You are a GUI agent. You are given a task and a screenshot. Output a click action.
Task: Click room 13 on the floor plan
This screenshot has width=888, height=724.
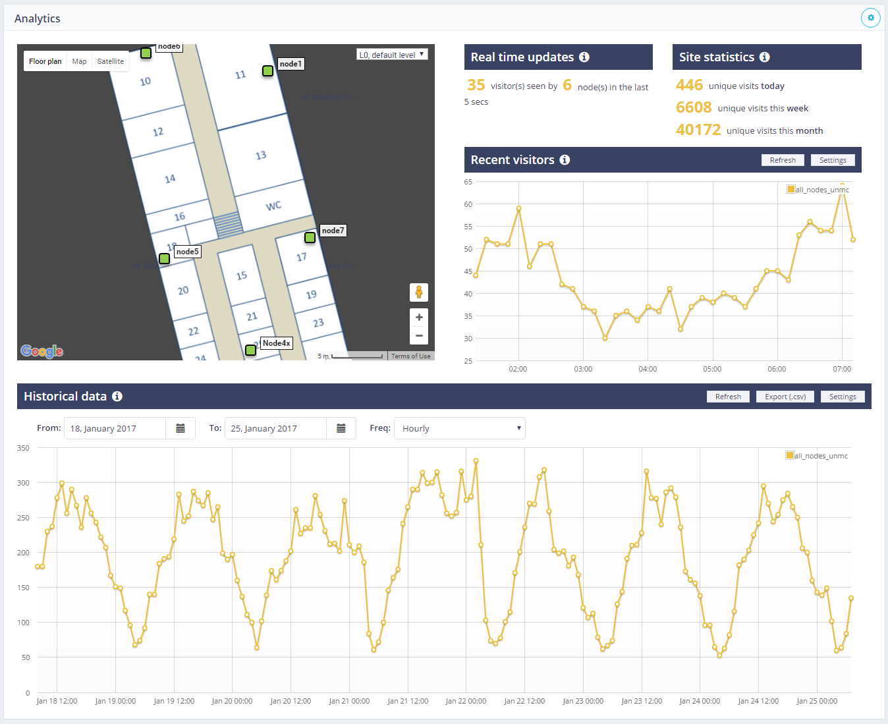(x=261, y=155)
